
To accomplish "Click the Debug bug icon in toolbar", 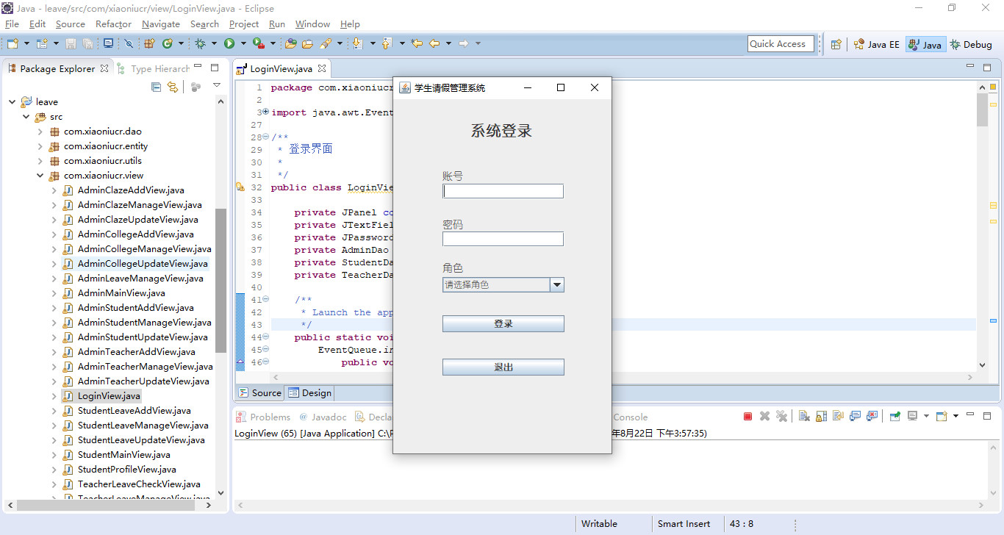I will click(x=200, y=43).
